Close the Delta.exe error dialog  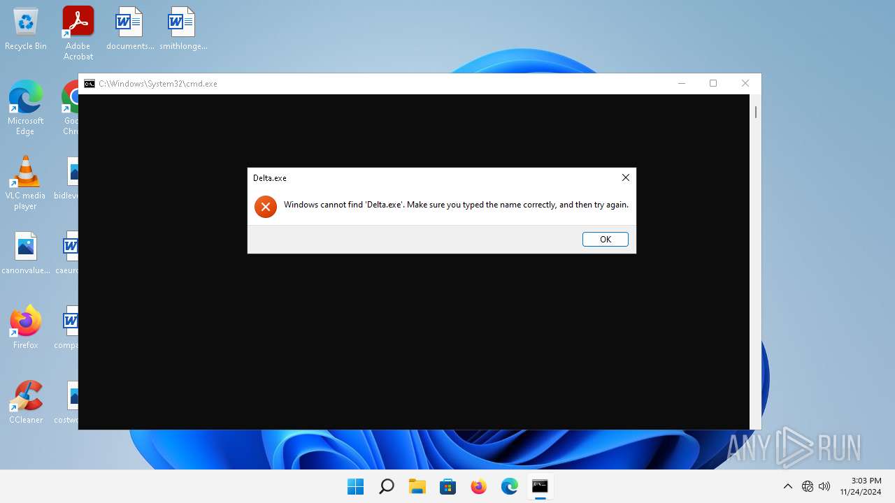click(x=626, y=177)
